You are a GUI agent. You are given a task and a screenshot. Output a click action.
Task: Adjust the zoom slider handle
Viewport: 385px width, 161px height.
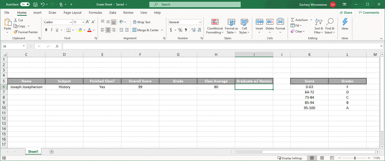click(x=355, y=158)
